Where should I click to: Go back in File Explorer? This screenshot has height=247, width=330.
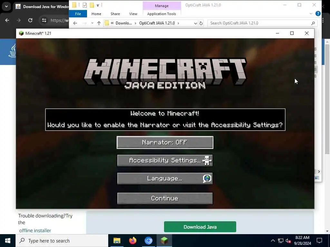click(75, 23)
